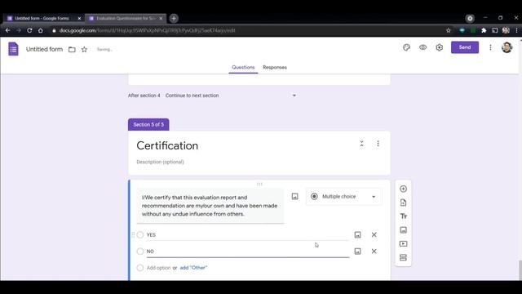Go to browser home page
This screenshot has width=522, height=294.
click(x=40, y=30)
